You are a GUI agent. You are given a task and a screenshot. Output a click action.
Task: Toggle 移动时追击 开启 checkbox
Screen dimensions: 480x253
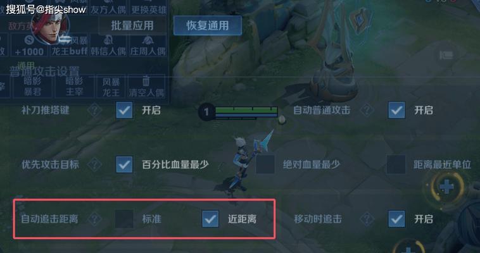coord(397,219)
